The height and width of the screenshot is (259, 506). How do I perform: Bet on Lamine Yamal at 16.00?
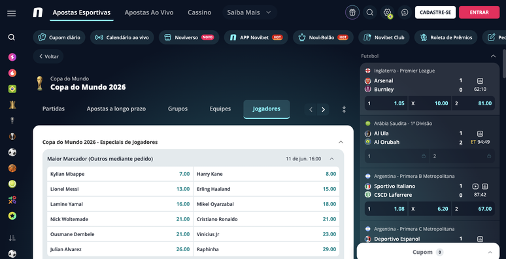pos(120,204)
